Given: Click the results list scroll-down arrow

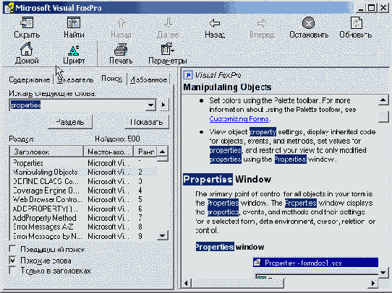Looking at the screenshot, I should click(x=163, y=235).
